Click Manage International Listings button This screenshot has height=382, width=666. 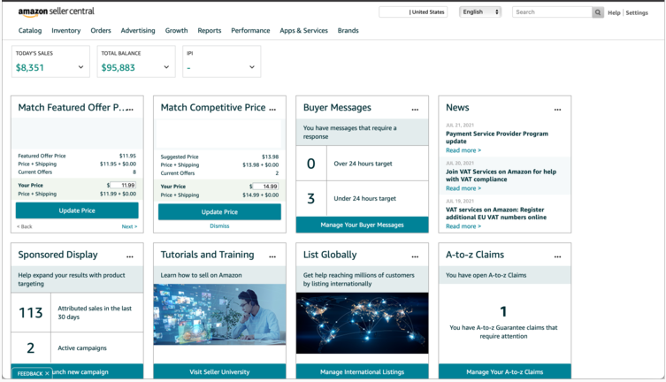[363, 371]
